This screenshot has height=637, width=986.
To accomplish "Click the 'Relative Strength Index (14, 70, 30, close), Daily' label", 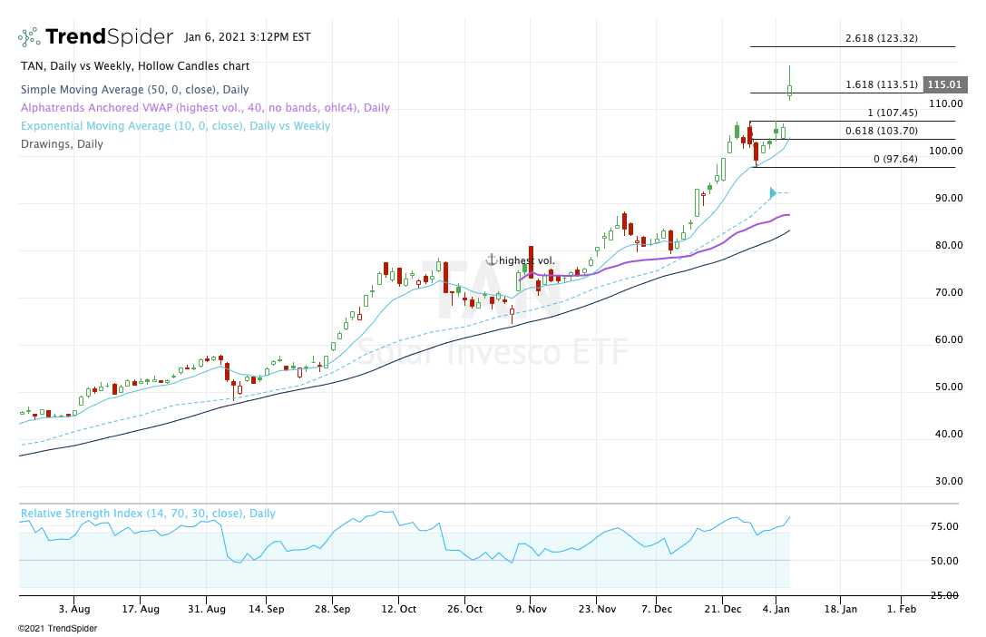I will [x=148, y=513].
